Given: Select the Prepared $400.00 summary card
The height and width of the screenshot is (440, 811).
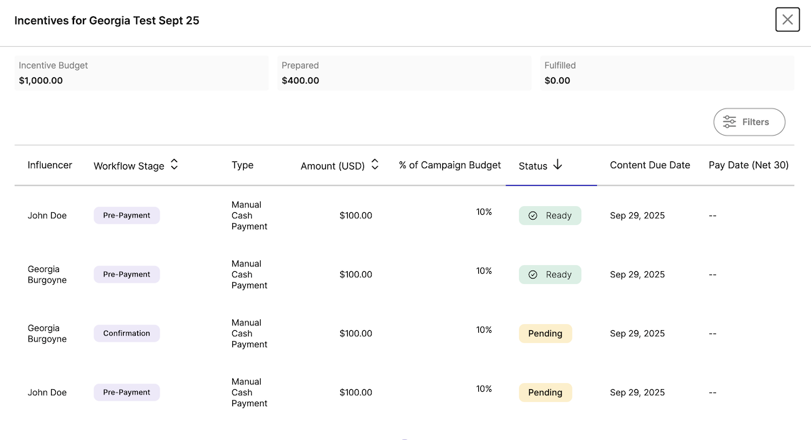Looking at the screenshot, I should (x=404, y=73).
